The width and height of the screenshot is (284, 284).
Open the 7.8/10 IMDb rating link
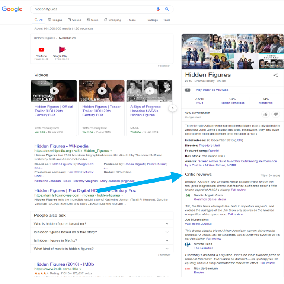[x=199, y=101]
